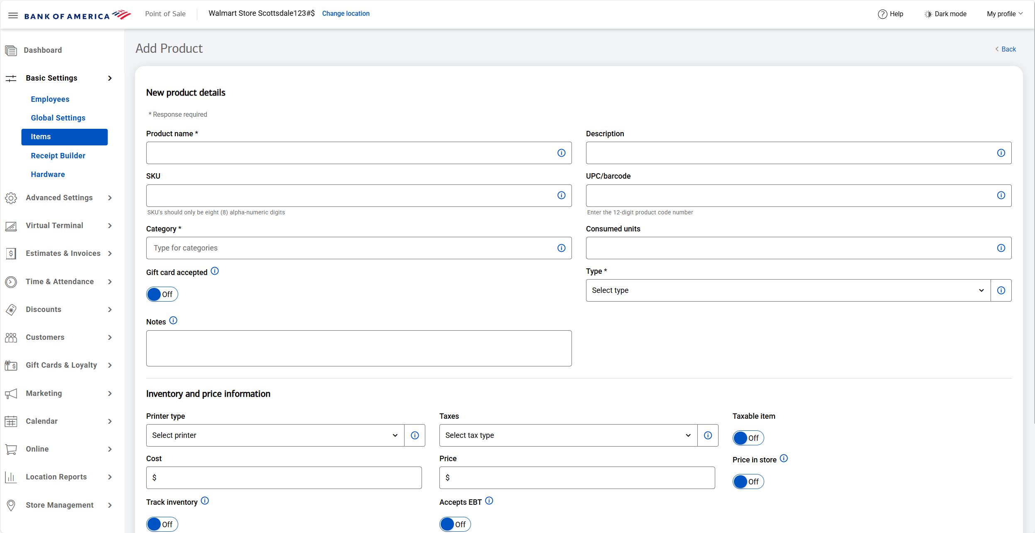Open Global Settings in sidebar
This screenshot has width=1035, height=533.
click(x=58, y=118)
